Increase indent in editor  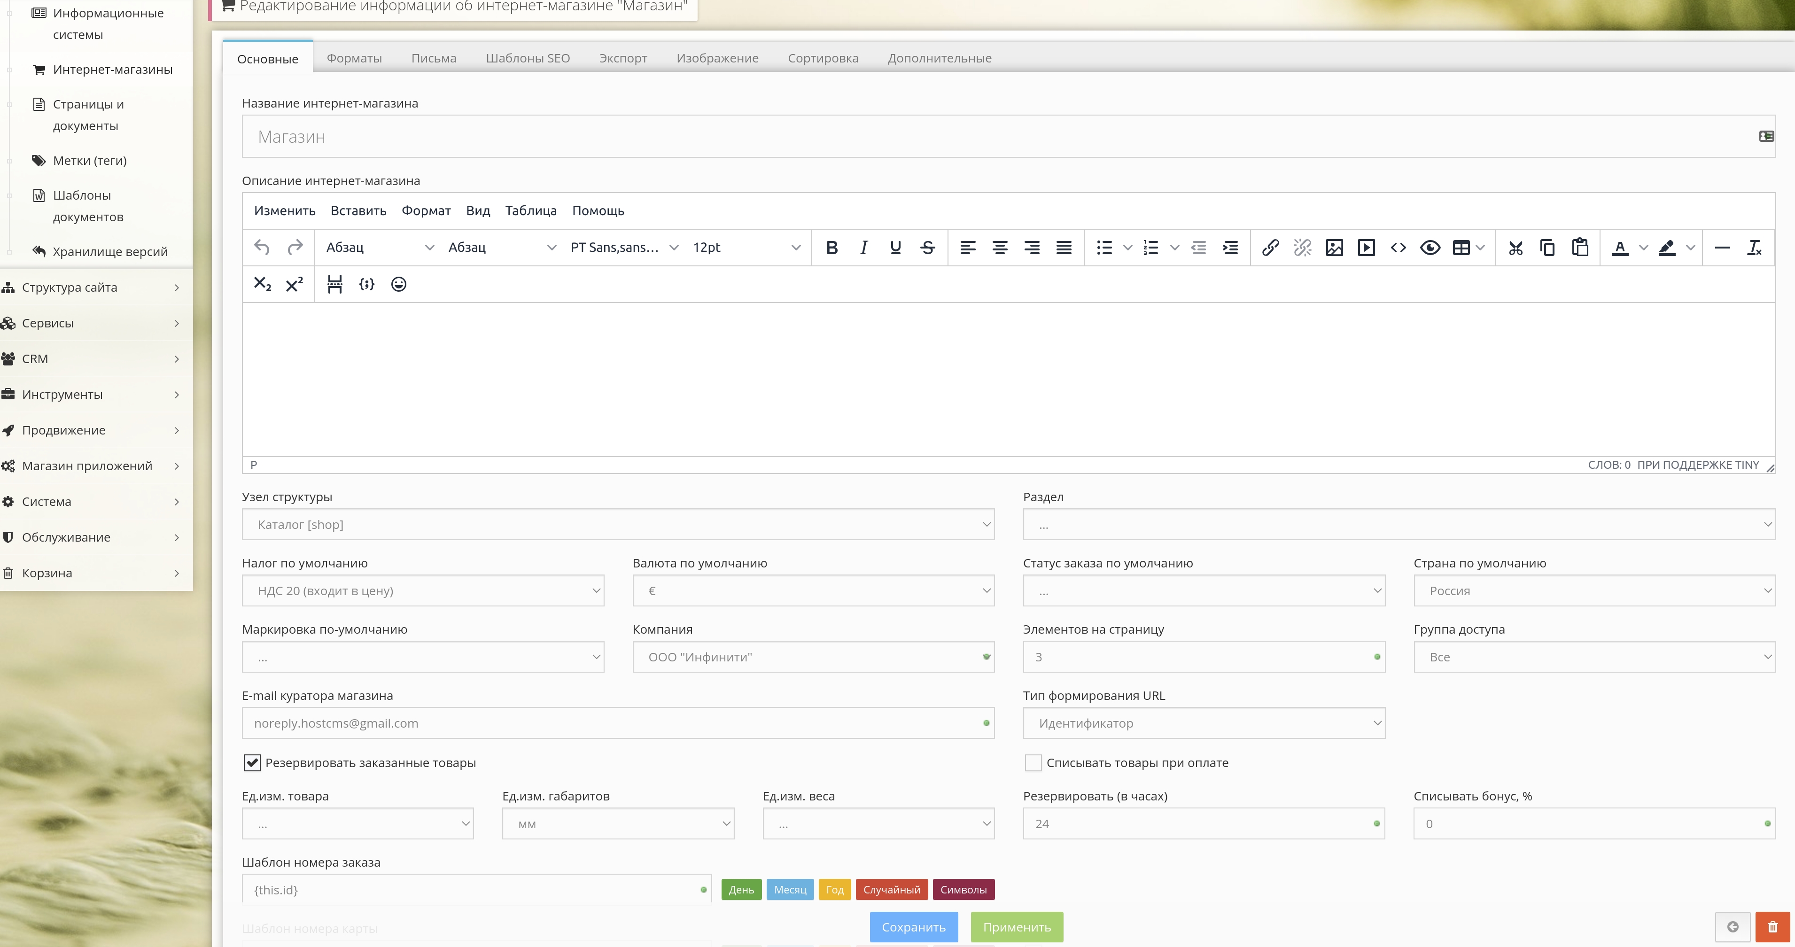[x=1231, y=248]
